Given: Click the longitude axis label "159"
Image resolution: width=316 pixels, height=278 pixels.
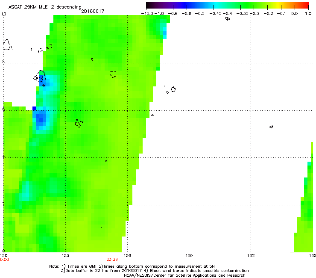Looking at the screenshot, I should tap(189, 256).
